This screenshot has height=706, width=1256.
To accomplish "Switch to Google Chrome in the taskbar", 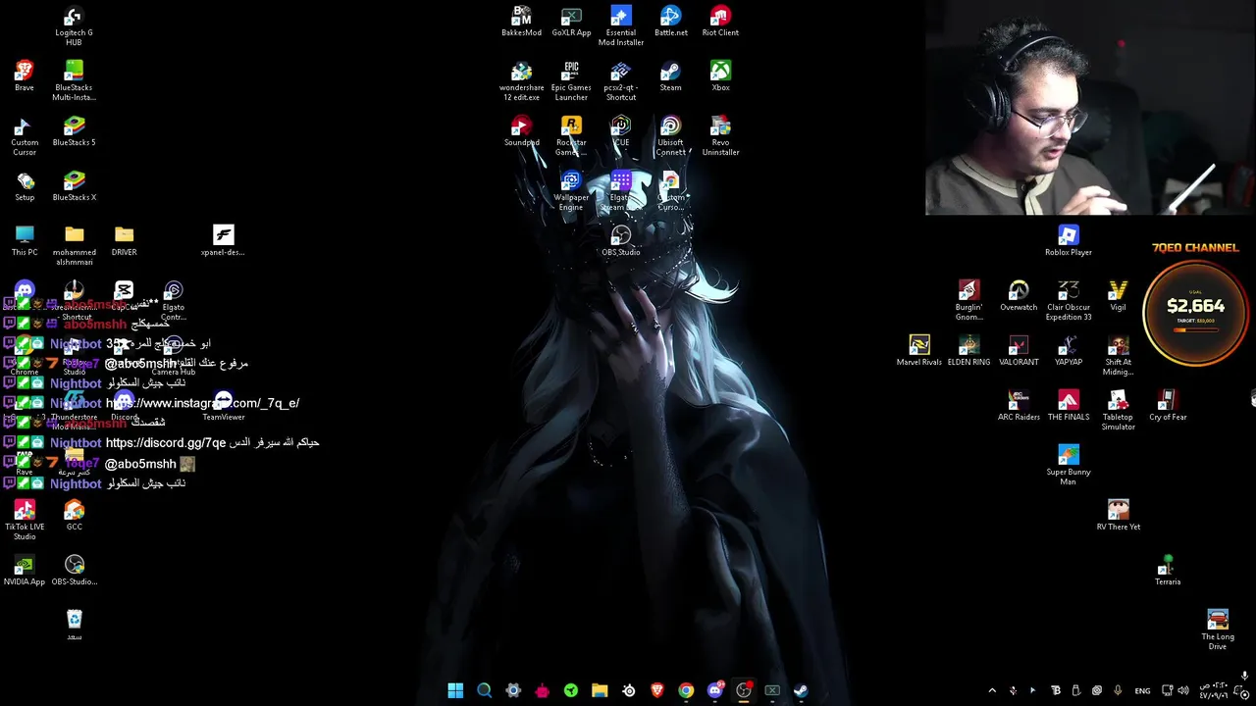I will 686,690.
